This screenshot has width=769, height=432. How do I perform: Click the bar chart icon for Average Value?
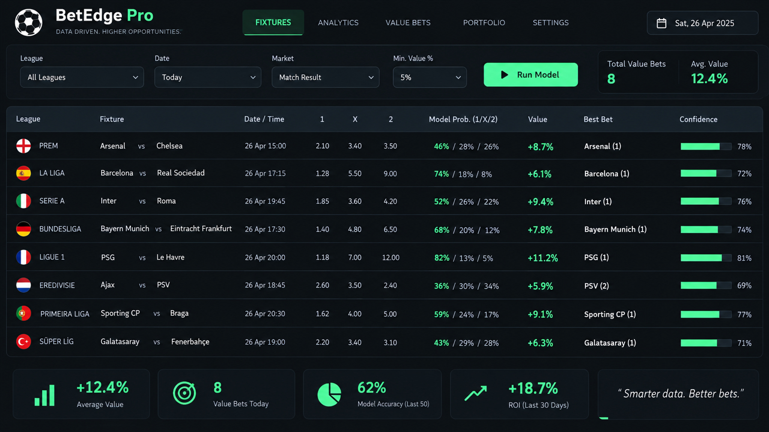(44, 395)
